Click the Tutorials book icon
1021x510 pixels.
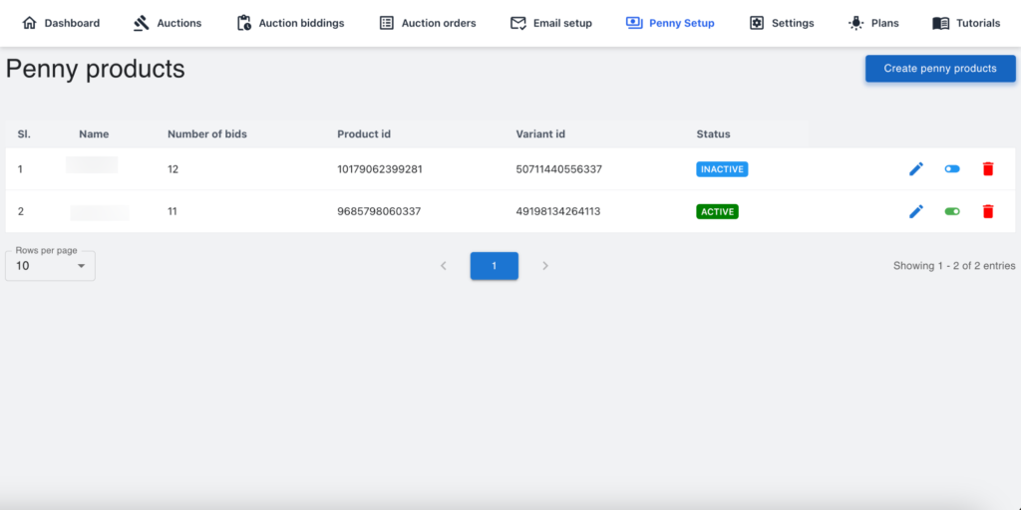coord(940,23)
